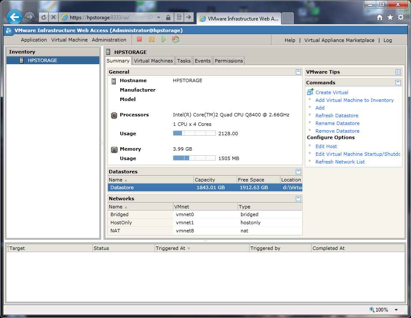The height and width of the screenshot is (318, 411).
Task: Click Add Virtual Machine to Inventory link
Action: pyautogui.click(x=354, y=100)
